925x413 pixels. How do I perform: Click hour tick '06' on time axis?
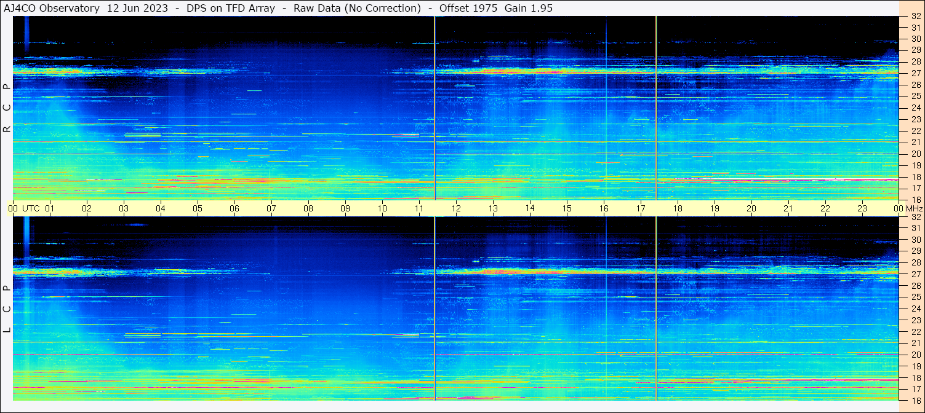tap(234, 208)
